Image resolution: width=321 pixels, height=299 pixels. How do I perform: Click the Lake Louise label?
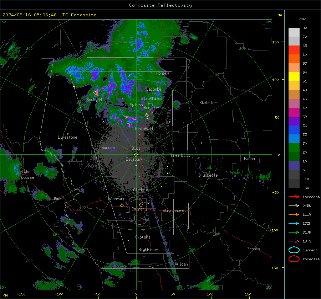click(x=27, y=175)
